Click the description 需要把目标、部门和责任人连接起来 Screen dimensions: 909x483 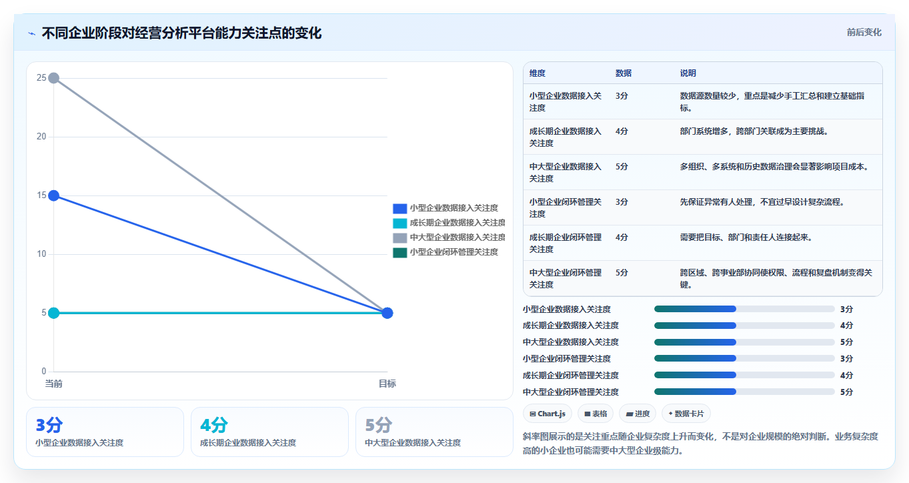746,237
